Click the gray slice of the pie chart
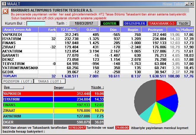Image resolution: width=196 pixels, height=135 pixels. coord(145,96)
